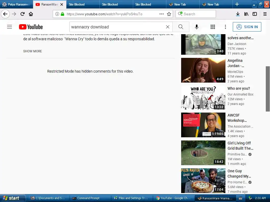
Task: Open a new tab with the plus icon
Action: [x=237, y=4]
